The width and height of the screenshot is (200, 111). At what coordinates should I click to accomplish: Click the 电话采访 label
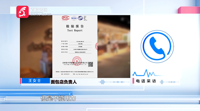pos(146,81)
